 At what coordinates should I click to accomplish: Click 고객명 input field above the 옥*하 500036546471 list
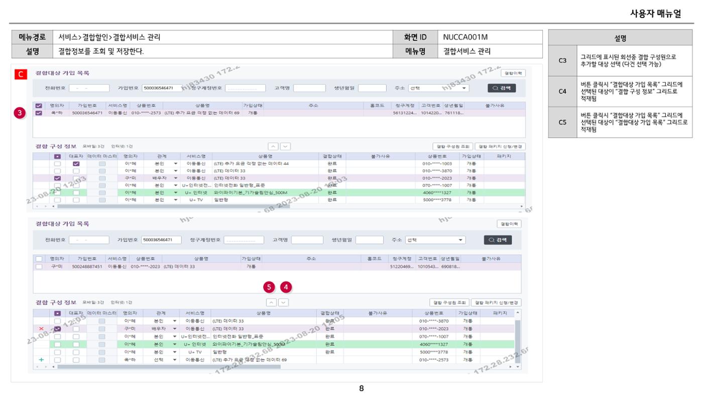(x=309, y=88)
